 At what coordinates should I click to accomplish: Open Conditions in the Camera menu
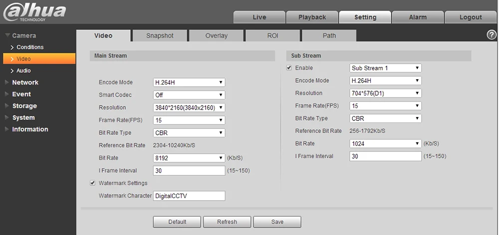coord(30,47)
